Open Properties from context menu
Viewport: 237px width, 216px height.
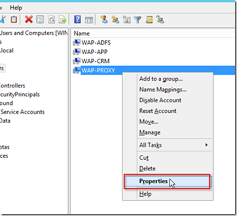[167, 182]
